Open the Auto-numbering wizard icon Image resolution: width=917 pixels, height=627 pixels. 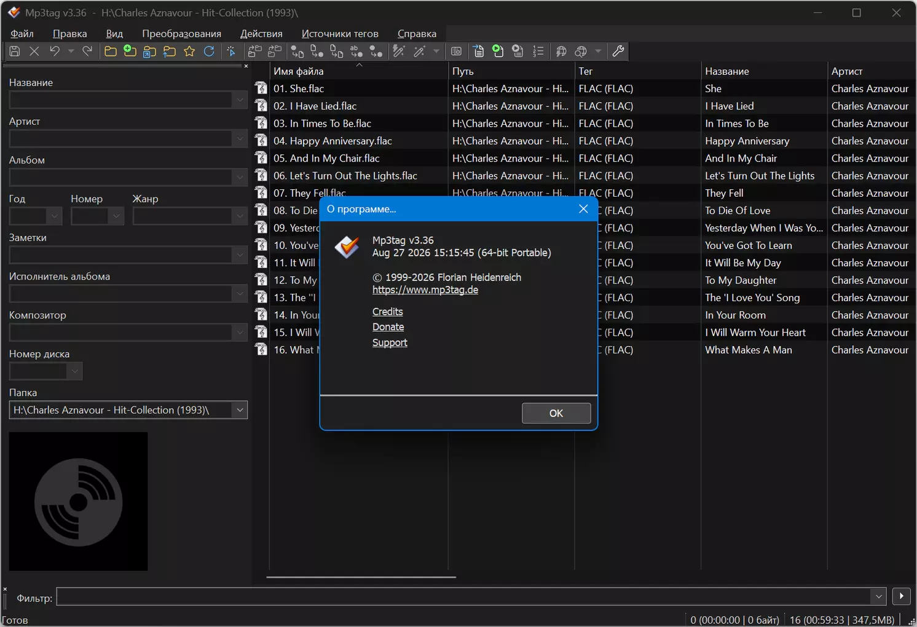[538, 52]
